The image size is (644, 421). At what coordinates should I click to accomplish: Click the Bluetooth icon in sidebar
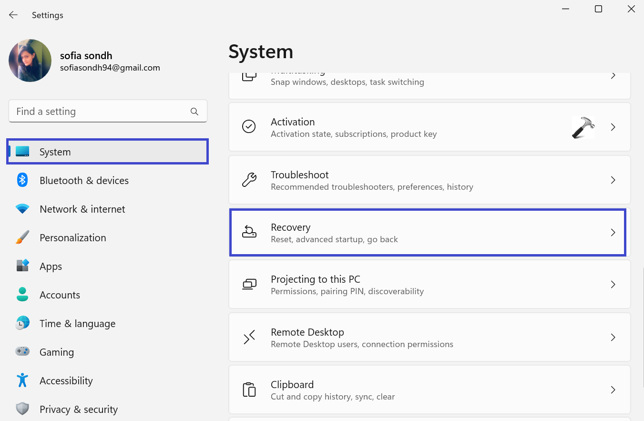[22, 180]
